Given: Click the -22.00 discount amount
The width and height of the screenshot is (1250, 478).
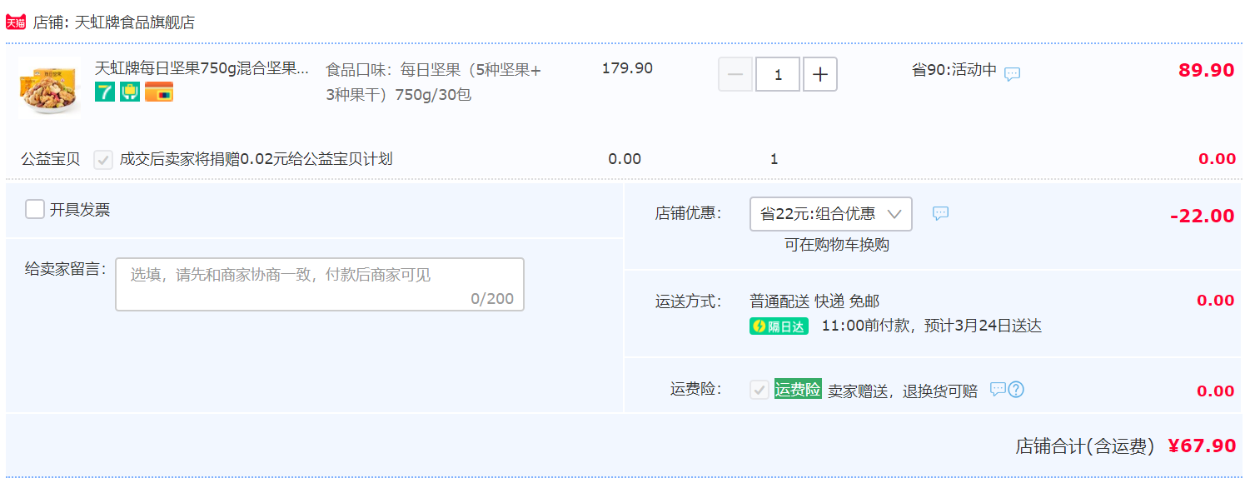Looking at the screenshot, I should coord(1202,216).
